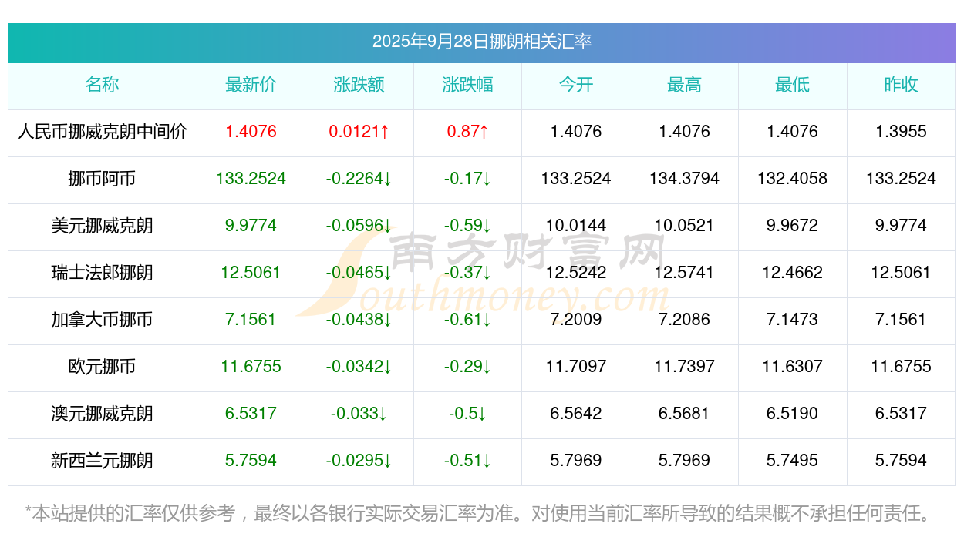
Task: Click the highest value 11.7397
Action: click(684, 367)
